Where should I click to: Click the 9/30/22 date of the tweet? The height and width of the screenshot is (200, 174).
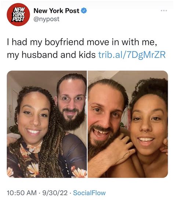pyautogui.click(x=55, y=193)
